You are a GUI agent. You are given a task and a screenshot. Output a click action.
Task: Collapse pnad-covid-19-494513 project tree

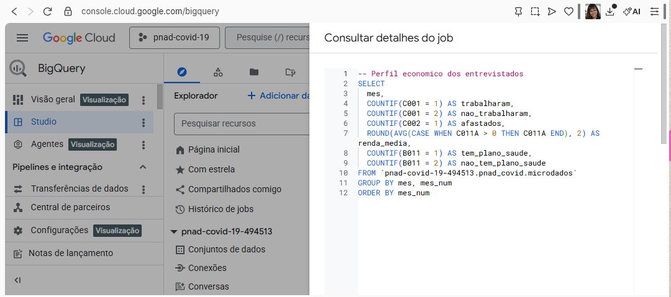(174, 232)
